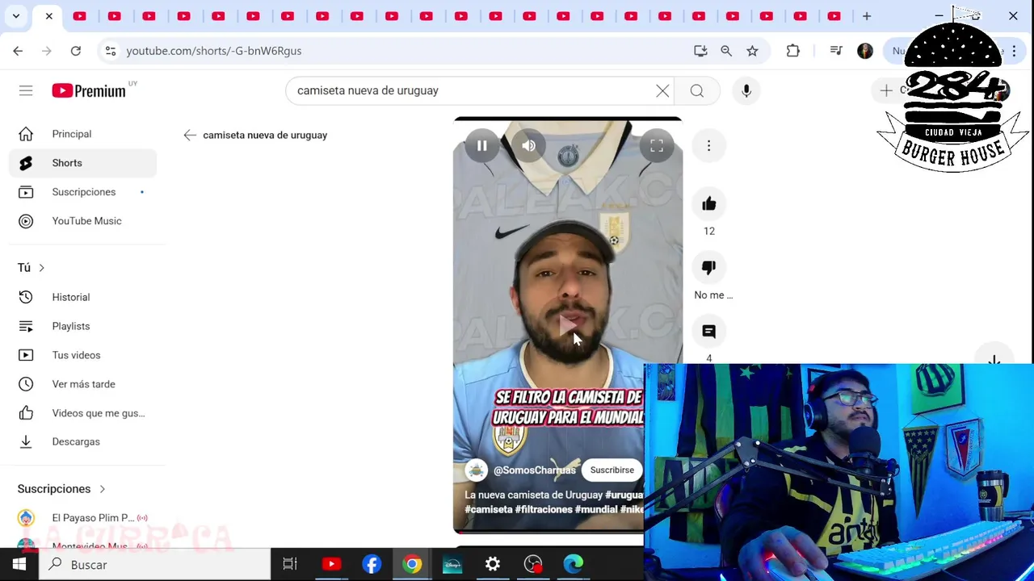The height and width of the screenshot is (581, 1034).
Task: Expand the Tú section chevron
Action: (x=41, y=268)
